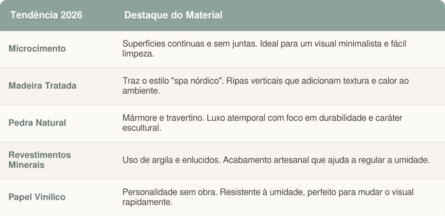Select the Madeira Tratada row label
445x216 pixels.
[x=43, y=86]
